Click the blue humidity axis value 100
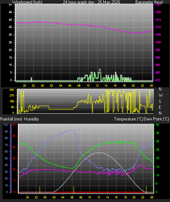Screen dimensions: 170x202 (6, 124)
